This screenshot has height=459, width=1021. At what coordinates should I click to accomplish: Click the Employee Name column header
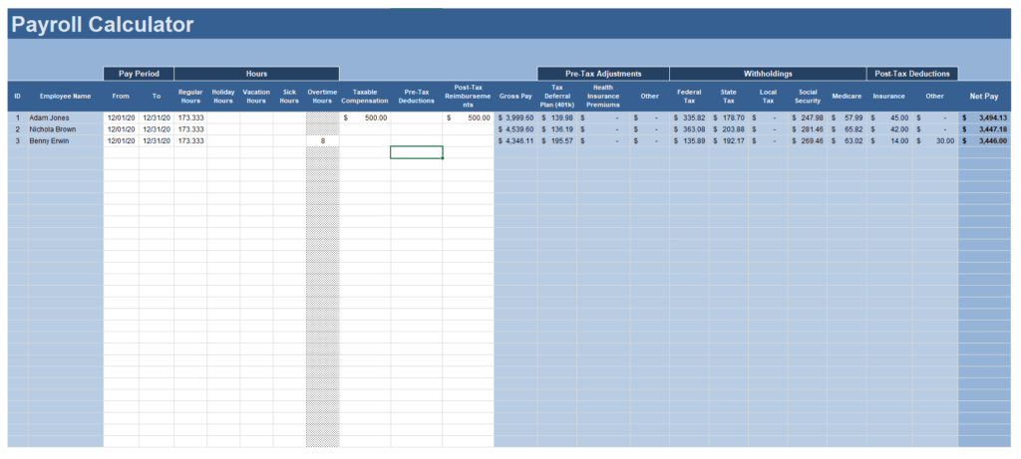(x=65, y=97)
